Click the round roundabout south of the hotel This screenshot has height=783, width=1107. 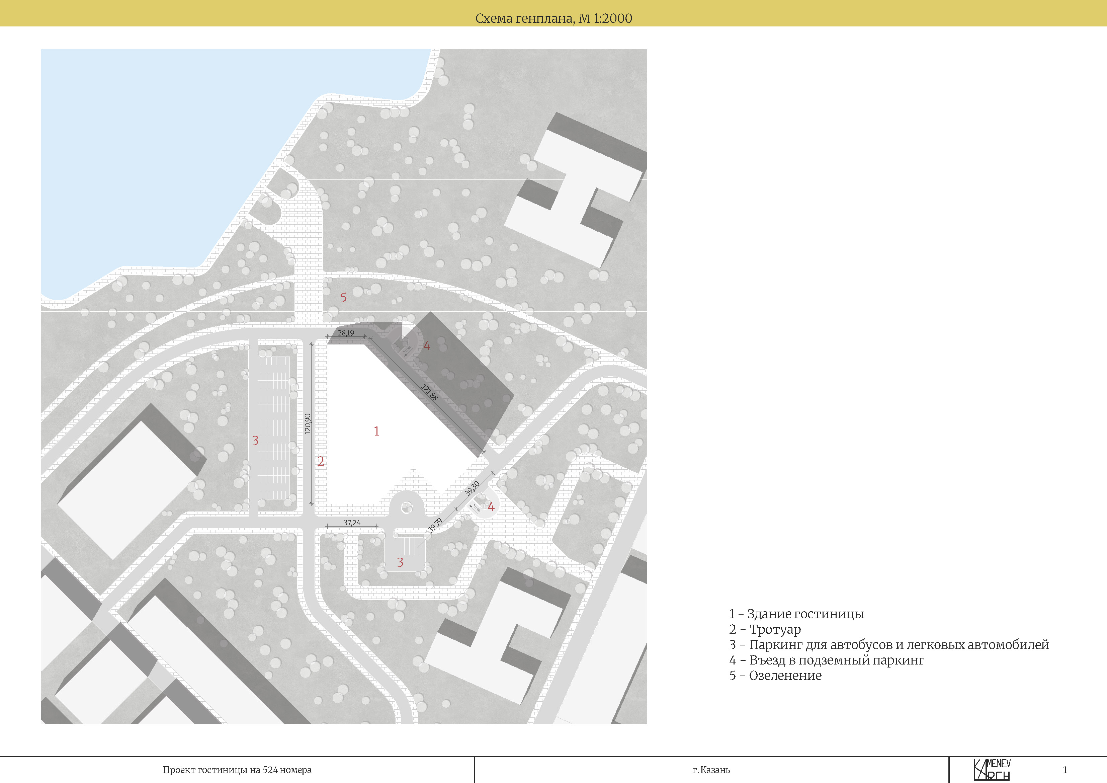click(x=407, y=507)
